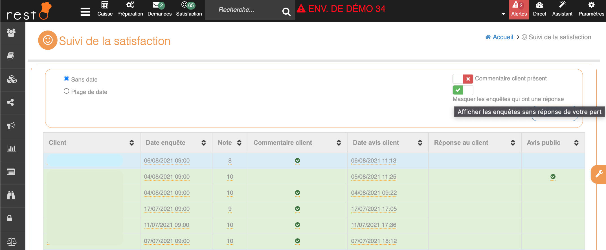Sort by Note column arrows
The height and width of the screenshot is (250, 606).
pyautogui.click(x=239, y=143)
